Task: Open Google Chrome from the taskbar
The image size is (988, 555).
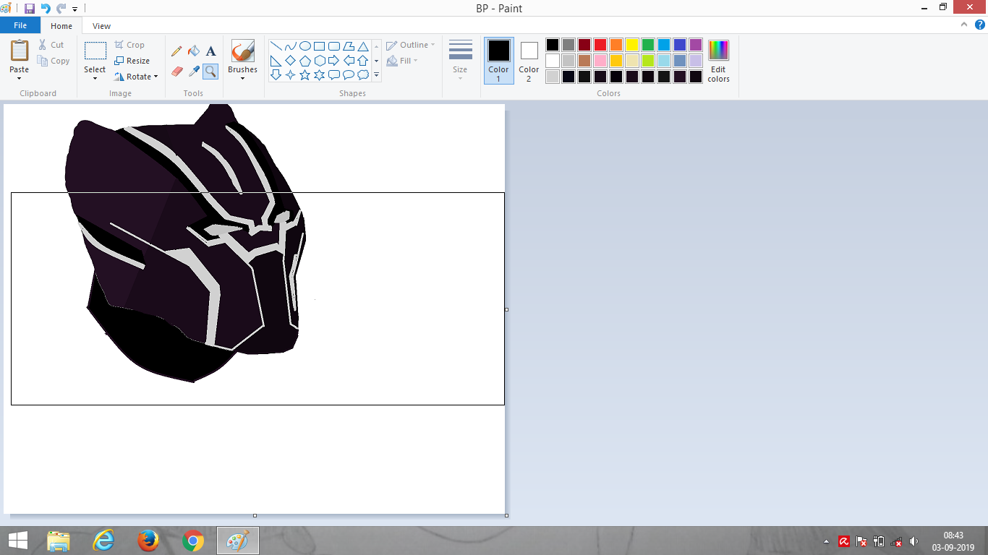Action: (193, 541)
